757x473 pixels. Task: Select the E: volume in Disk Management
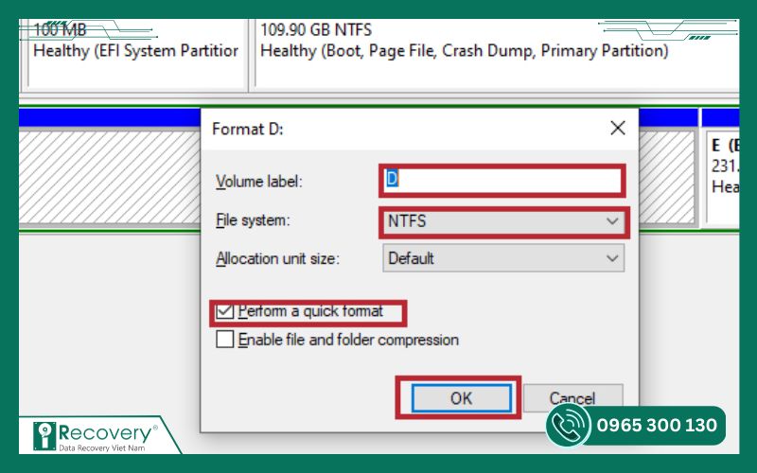[x=722, y=176]
